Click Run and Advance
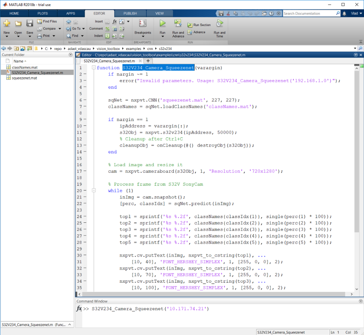The width and height of the screenshot is (364, 335). click(178, 28)
